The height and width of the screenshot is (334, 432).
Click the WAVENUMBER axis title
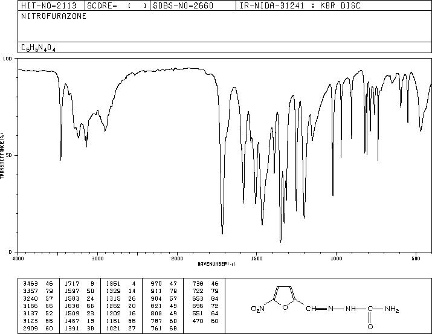[x=216, y=264]
